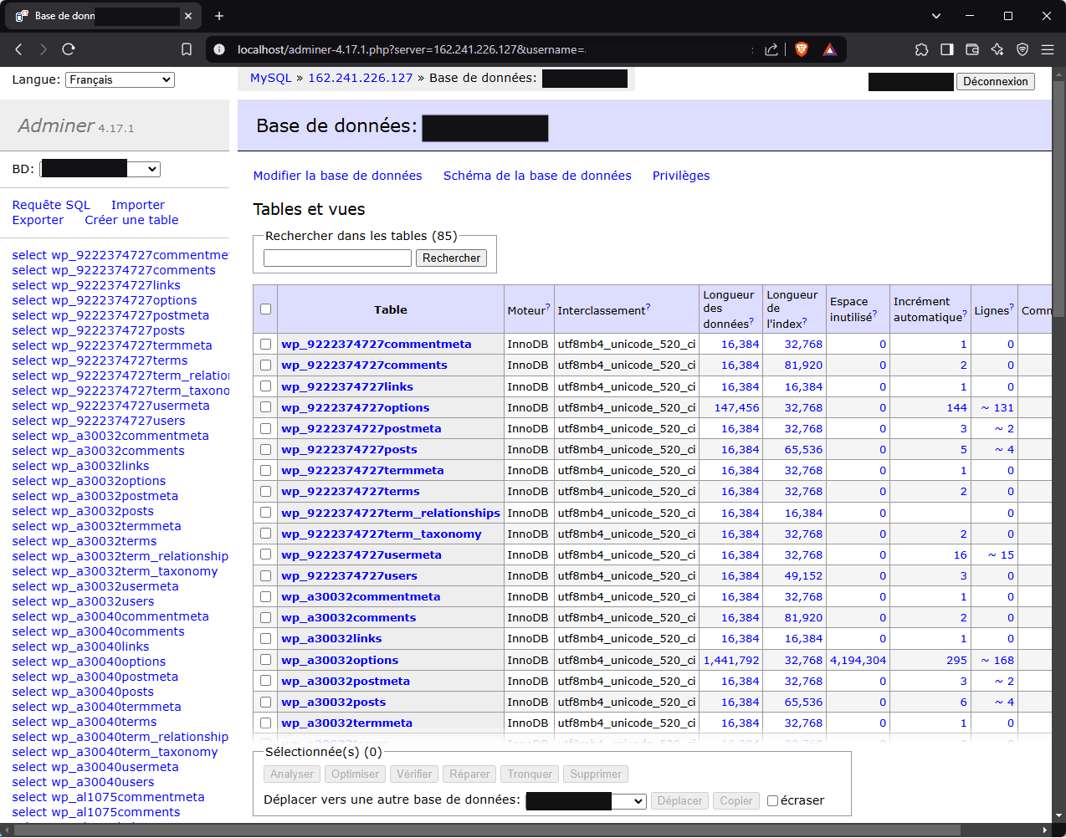Check the select-all tables header checkbox
The height and width of the screenshot is (838, 1066).
(265, 309)
